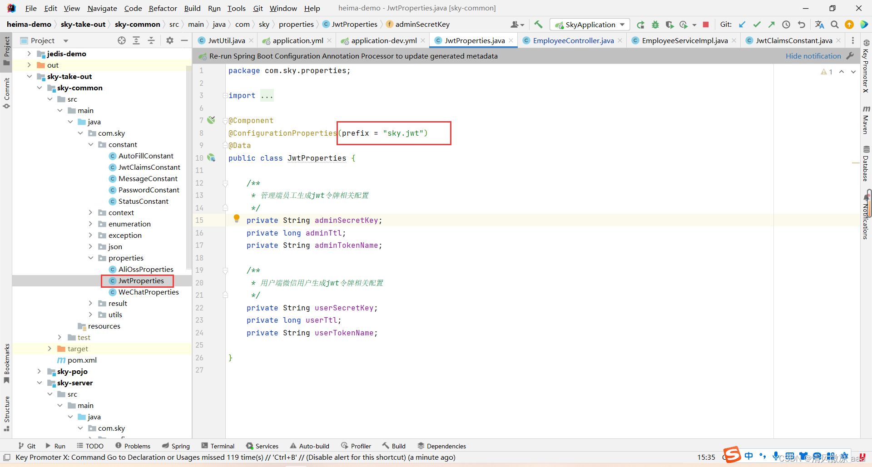Open the Navigate menu
The height and width of the screenshot is (467, 872).
102,8
